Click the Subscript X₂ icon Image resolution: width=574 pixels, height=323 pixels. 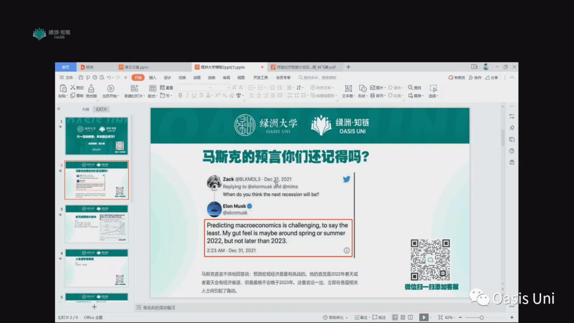224,96
